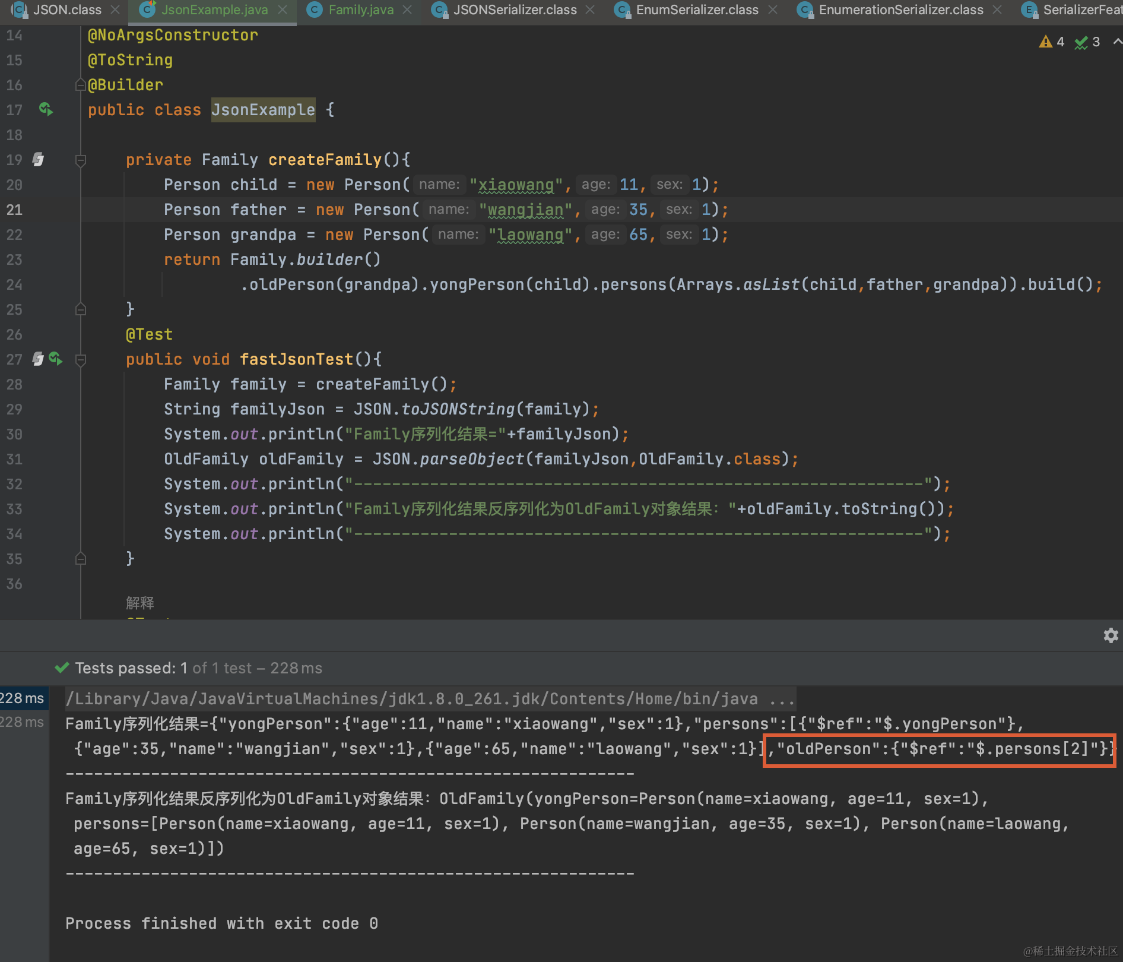The width and height of the screenshot is (1123, 962).
Task: Open the warnings indicator showing 4
Action: tap(1051, 42)
